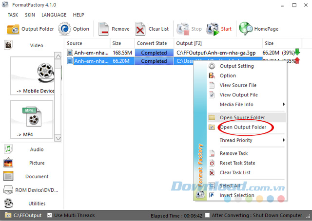Viewport: 312px width, 221px height.
Task: Click the Output Folder toolbar icon
Action: tap(13, 29)
